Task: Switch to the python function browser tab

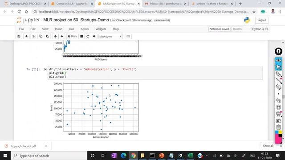Action: point(212,4)
